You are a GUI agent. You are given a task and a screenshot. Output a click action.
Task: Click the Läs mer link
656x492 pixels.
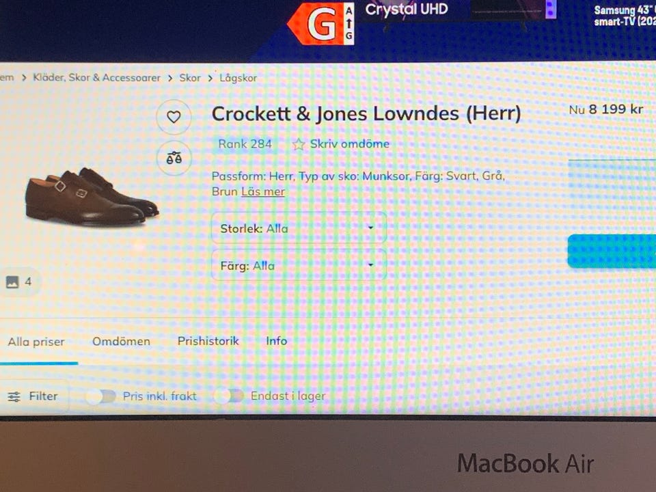pyautogui.click(x=262, y=191)
